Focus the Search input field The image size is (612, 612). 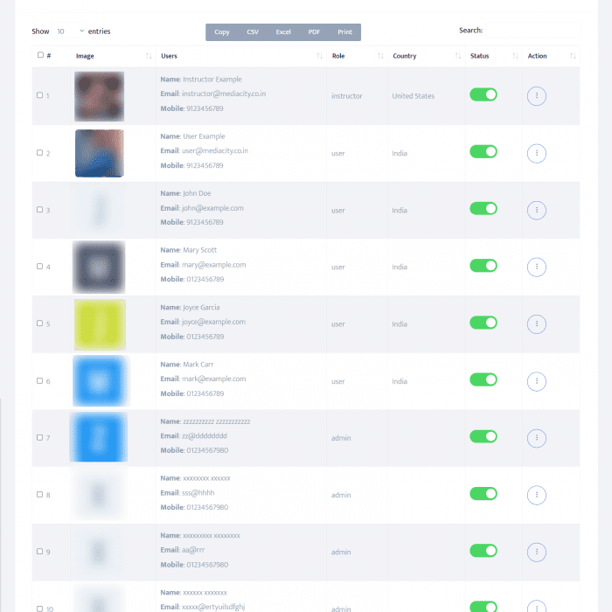point(532,31)
